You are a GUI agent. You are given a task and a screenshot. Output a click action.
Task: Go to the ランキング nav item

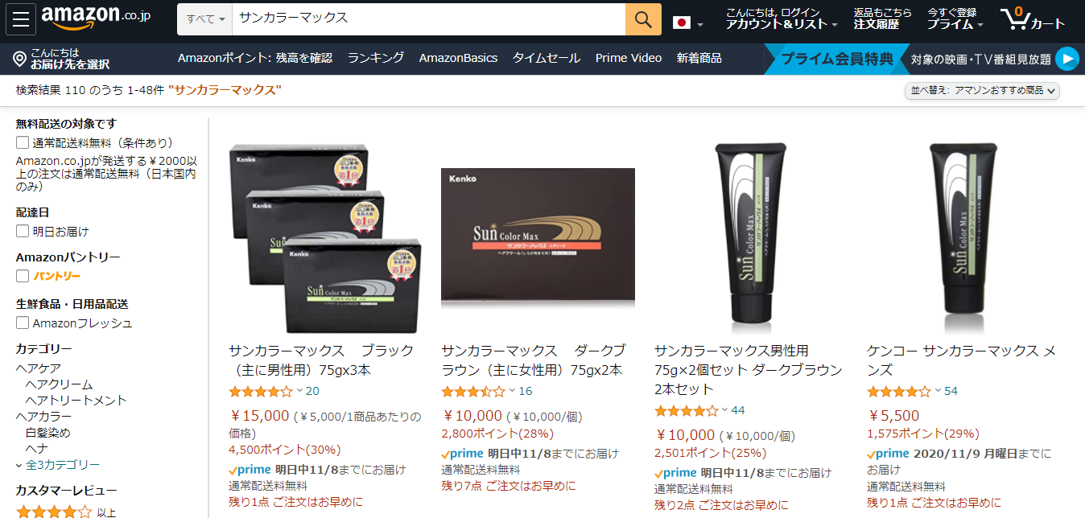(x=376, y=58)
